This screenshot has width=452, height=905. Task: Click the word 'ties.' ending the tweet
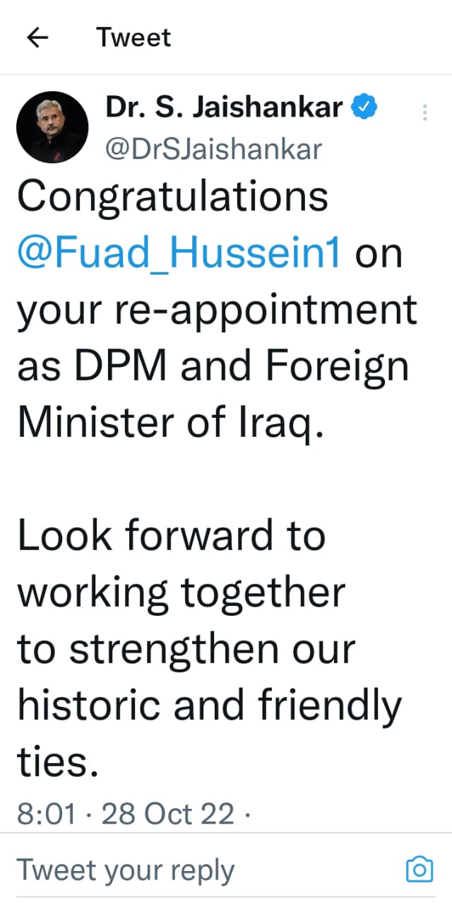click(56, 761)
